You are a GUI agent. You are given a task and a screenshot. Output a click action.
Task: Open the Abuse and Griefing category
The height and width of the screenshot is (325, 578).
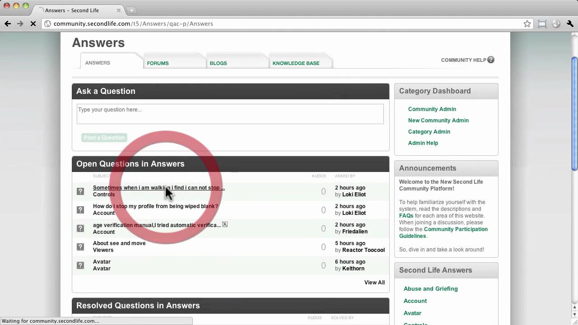tap(430, 288)
